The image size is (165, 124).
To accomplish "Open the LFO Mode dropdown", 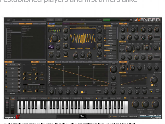I will (158, 92).
